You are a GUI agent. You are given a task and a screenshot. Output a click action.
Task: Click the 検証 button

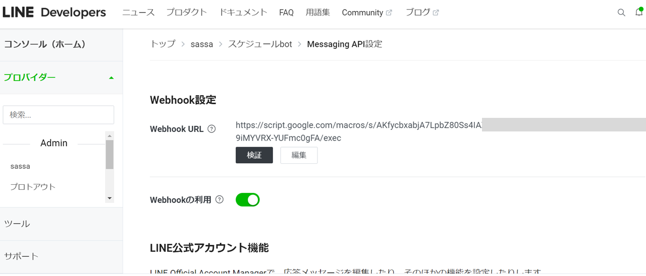tap(254, 155)
